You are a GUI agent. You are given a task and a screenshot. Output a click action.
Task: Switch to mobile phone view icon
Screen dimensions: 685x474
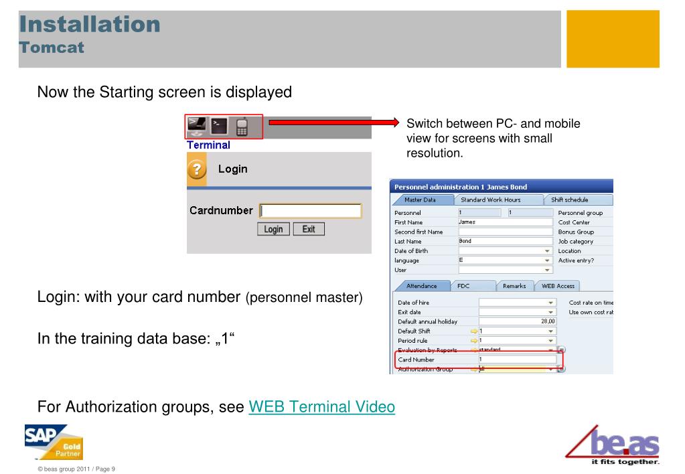(242, 127)
